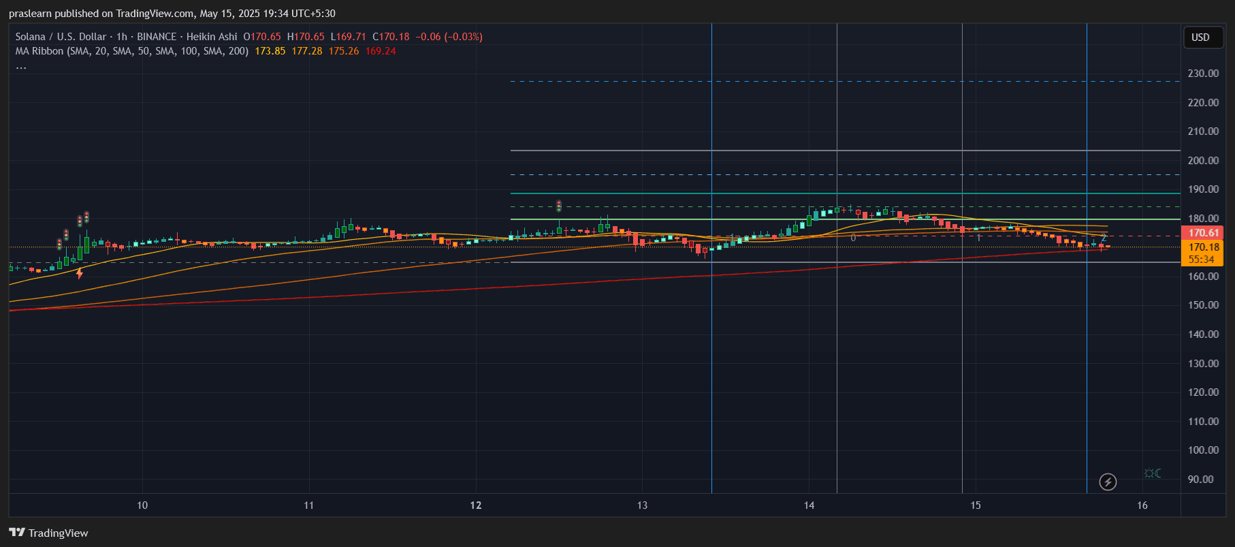The image size is (1235, 547).
Task: Click the date label 12 on time axis
Action: coord(475,505)
